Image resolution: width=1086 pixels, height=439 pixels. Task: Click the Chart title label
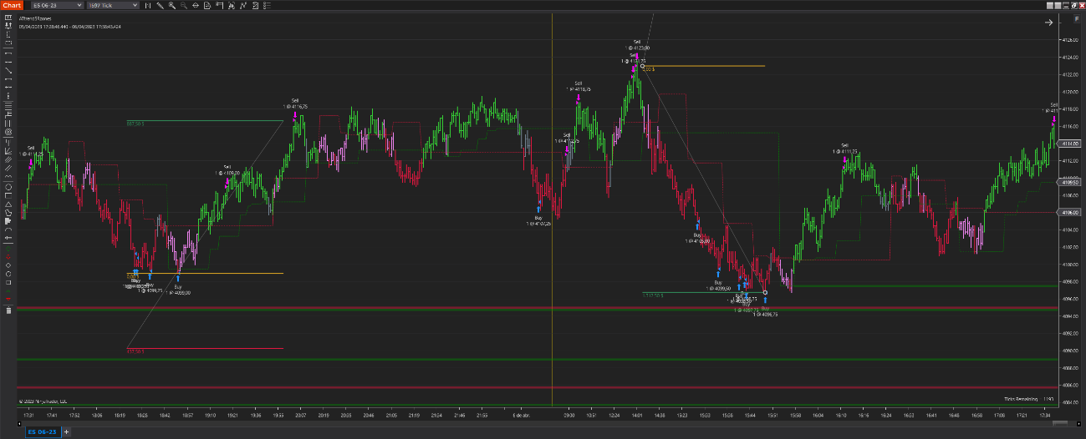click(x=13, y=5)
